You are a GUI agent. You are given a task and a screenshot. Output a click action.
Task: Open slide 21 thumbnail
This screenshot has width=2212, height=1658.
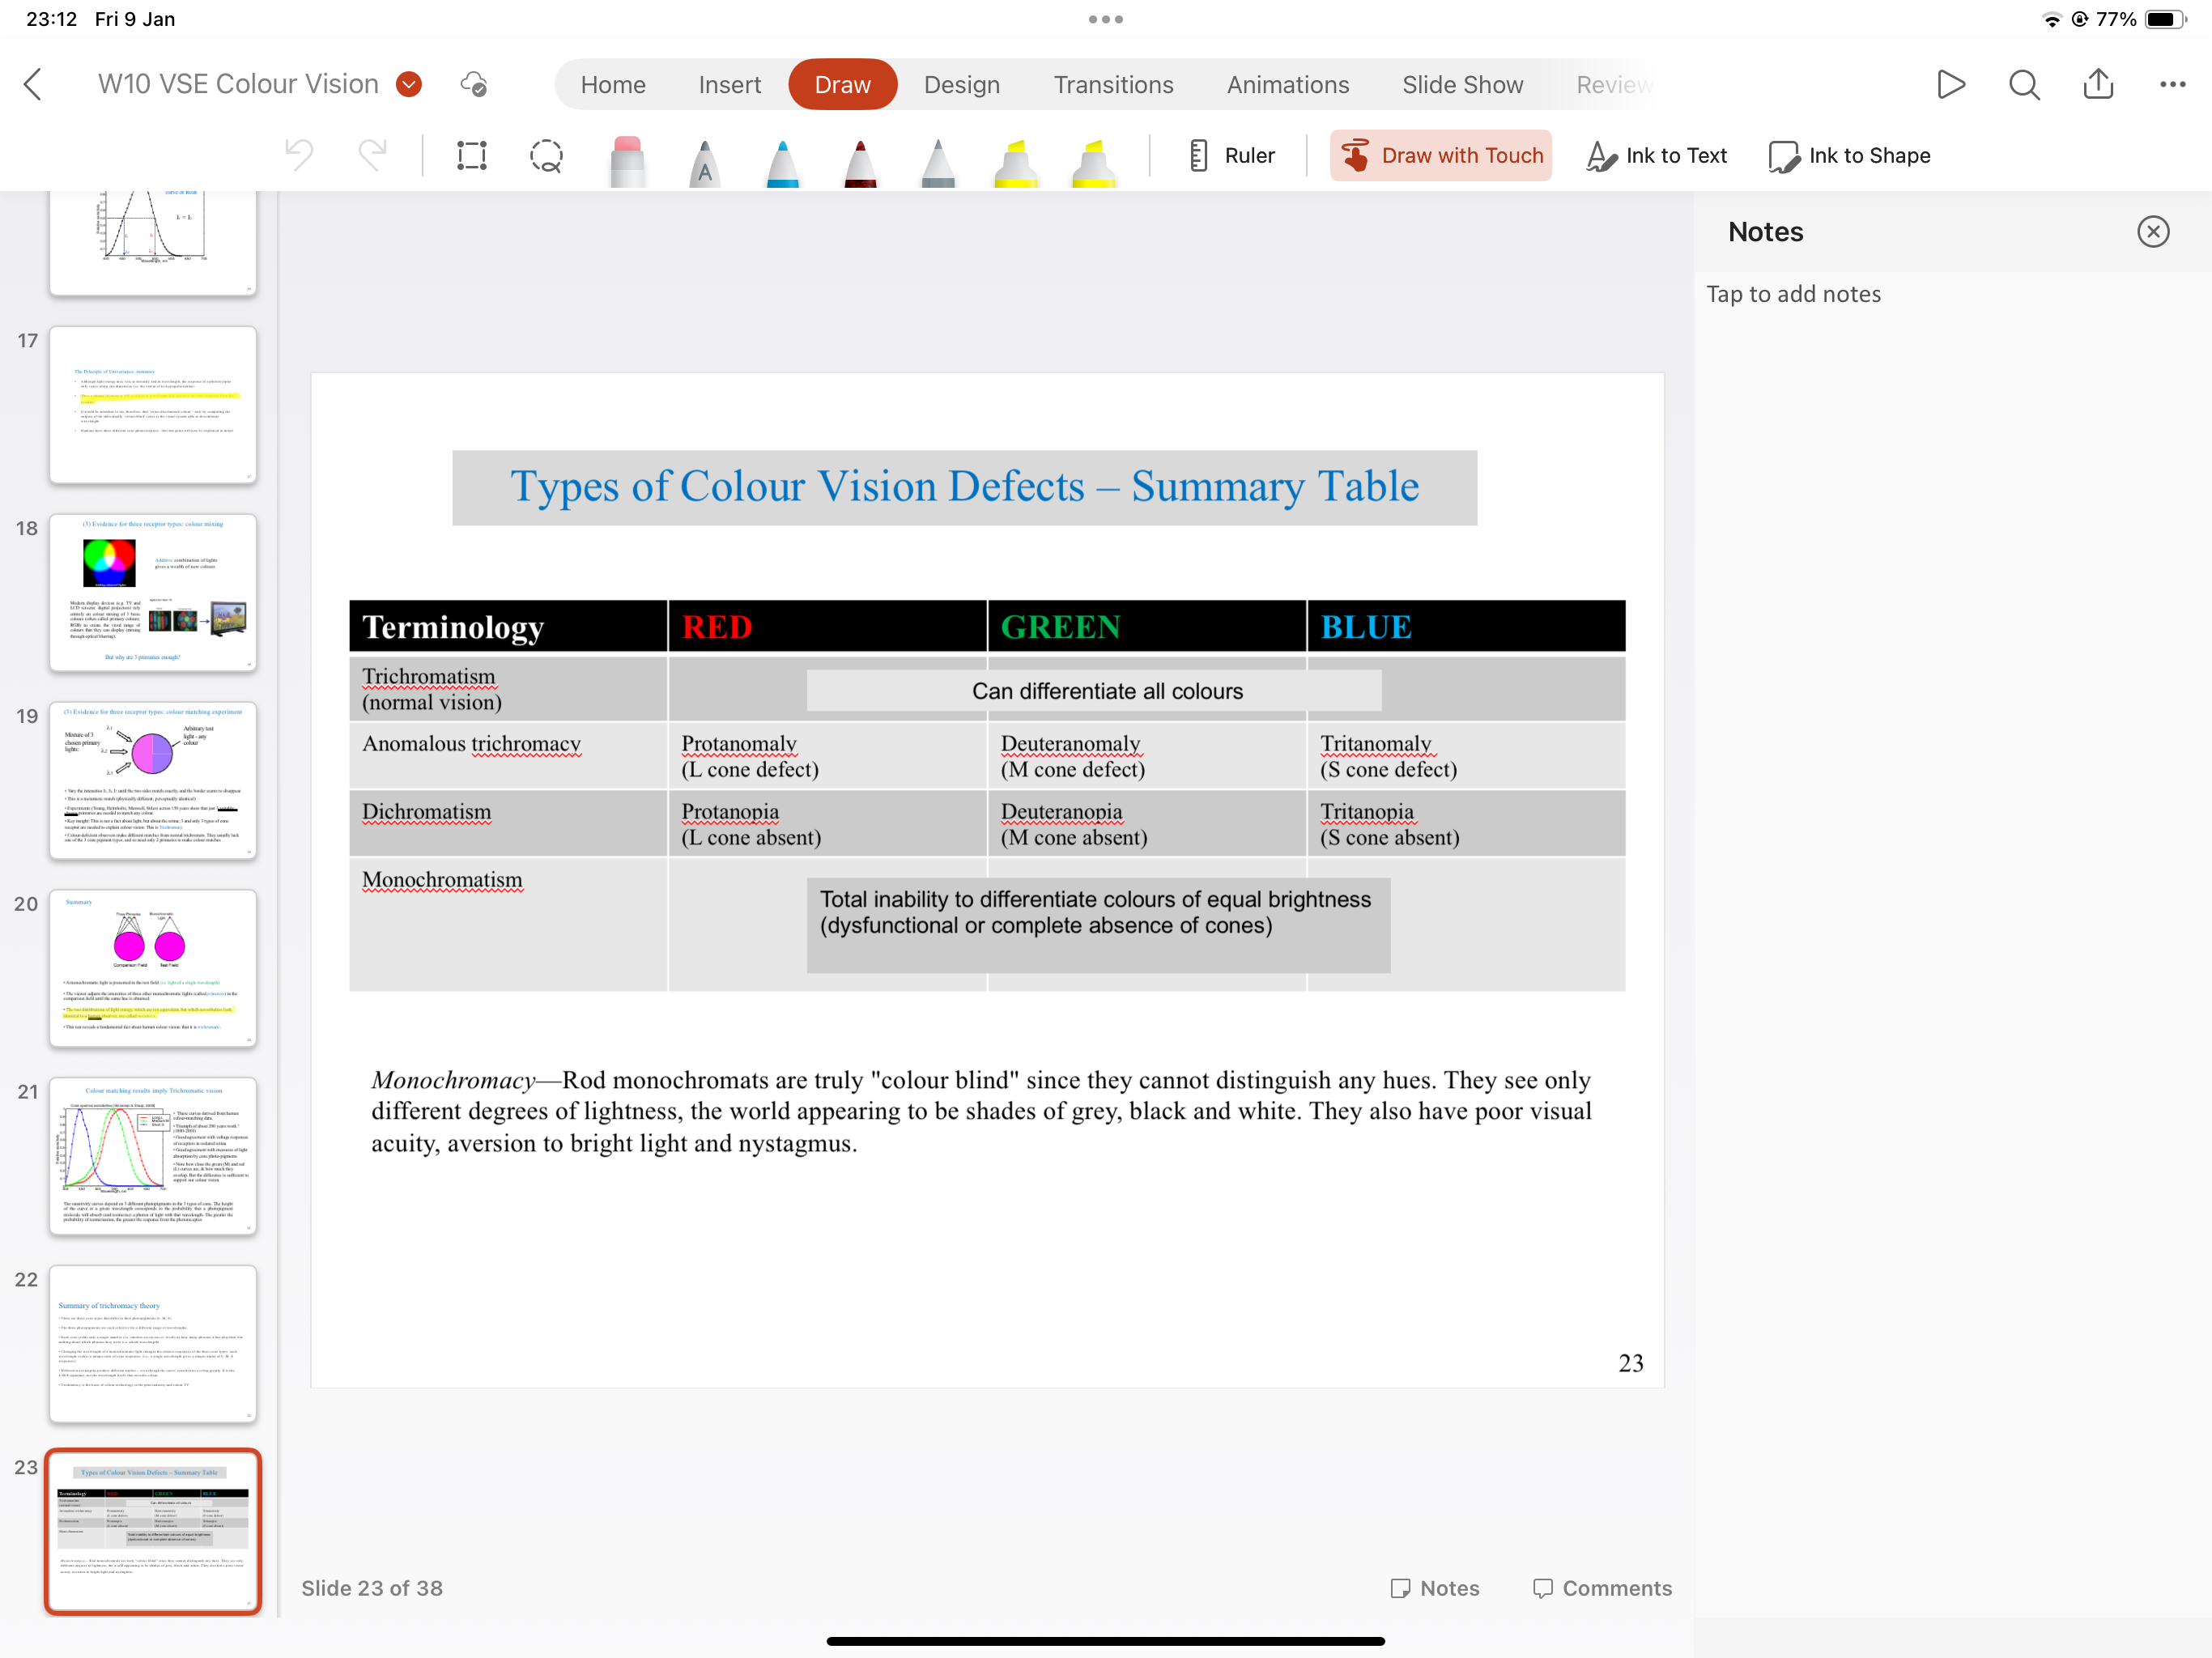click(153, 1156)
